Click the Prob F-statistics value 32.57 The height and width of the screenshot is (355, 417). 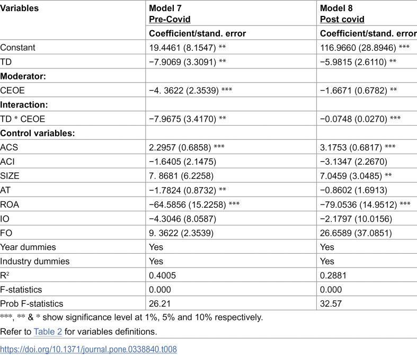pyautogui.click(x=331, y=304)
